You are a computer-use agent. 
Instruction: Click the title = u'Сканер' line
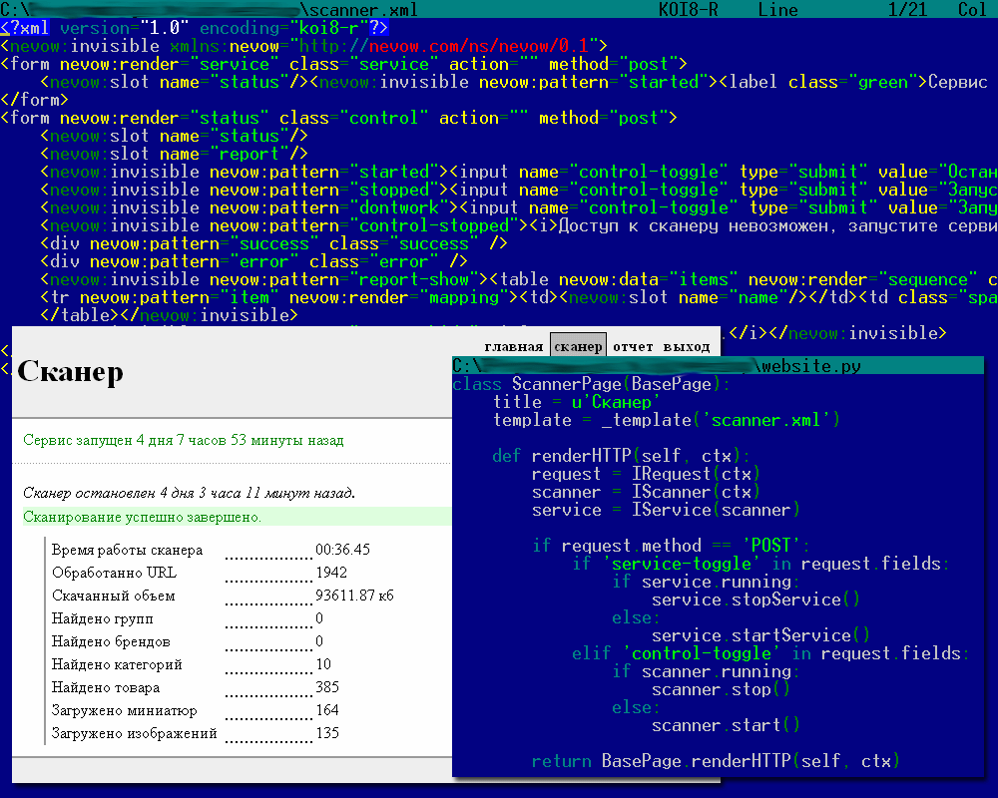pos(577,402)
